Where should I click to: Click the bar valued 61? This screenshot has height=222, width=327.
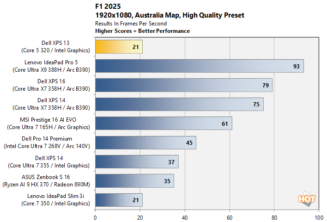pyautogui.click(x=163, y=123)
